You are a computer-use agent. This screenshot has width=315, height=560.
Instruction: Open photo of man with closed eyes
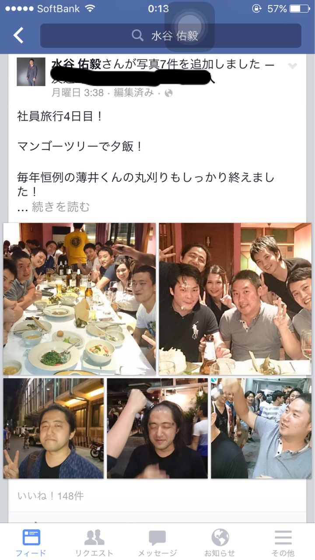point(157,428)
